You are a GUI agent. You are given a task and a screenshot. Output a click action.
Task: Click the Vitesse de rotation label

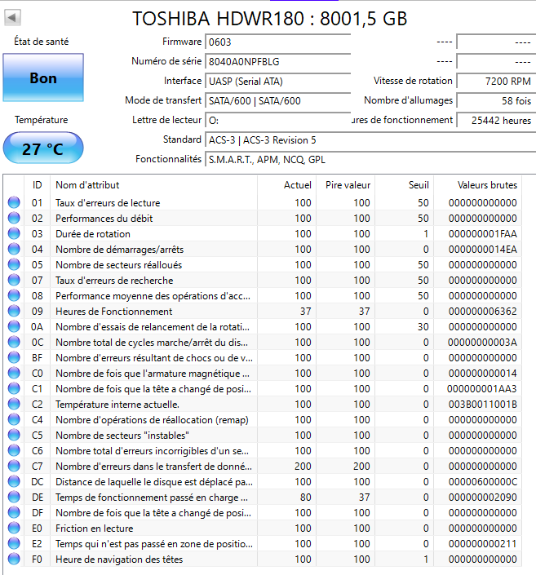(413, 81)
